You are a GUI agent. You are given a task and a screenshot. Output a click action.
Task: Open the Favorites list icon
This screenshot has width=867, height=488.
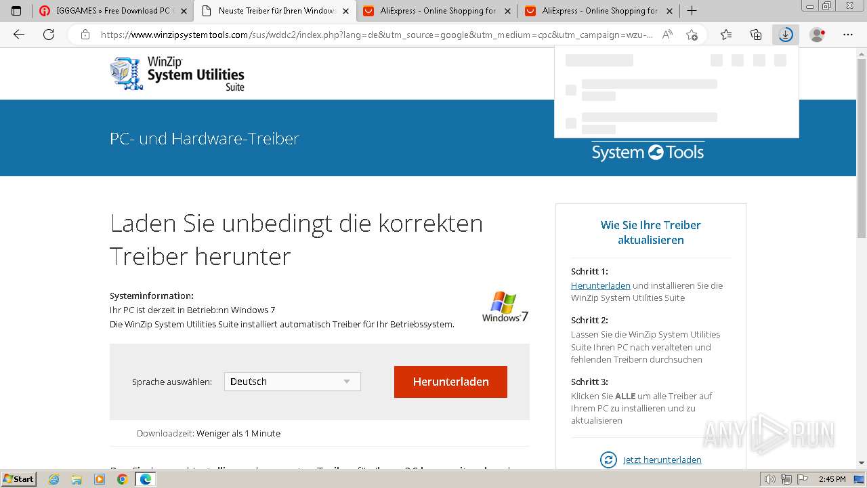(726, 35)
